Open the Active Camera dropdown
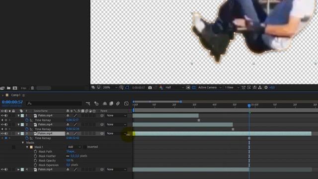 point(210,88)
